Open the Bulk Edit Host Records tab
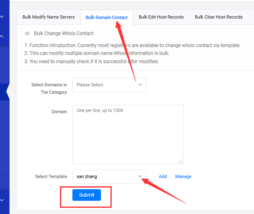The height and width of the screenshot is (214, 254). pos(161,17)
